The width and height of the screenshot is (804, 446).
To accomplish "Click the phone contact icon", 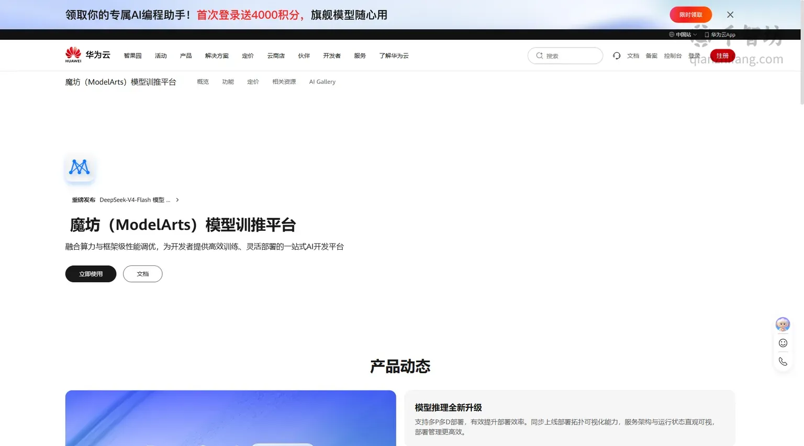I will coord(783,362).
